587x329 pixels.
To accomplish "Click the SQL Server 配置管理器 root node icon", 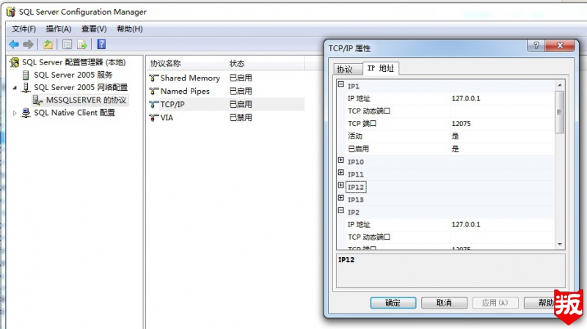I will (x=15, y=62).
